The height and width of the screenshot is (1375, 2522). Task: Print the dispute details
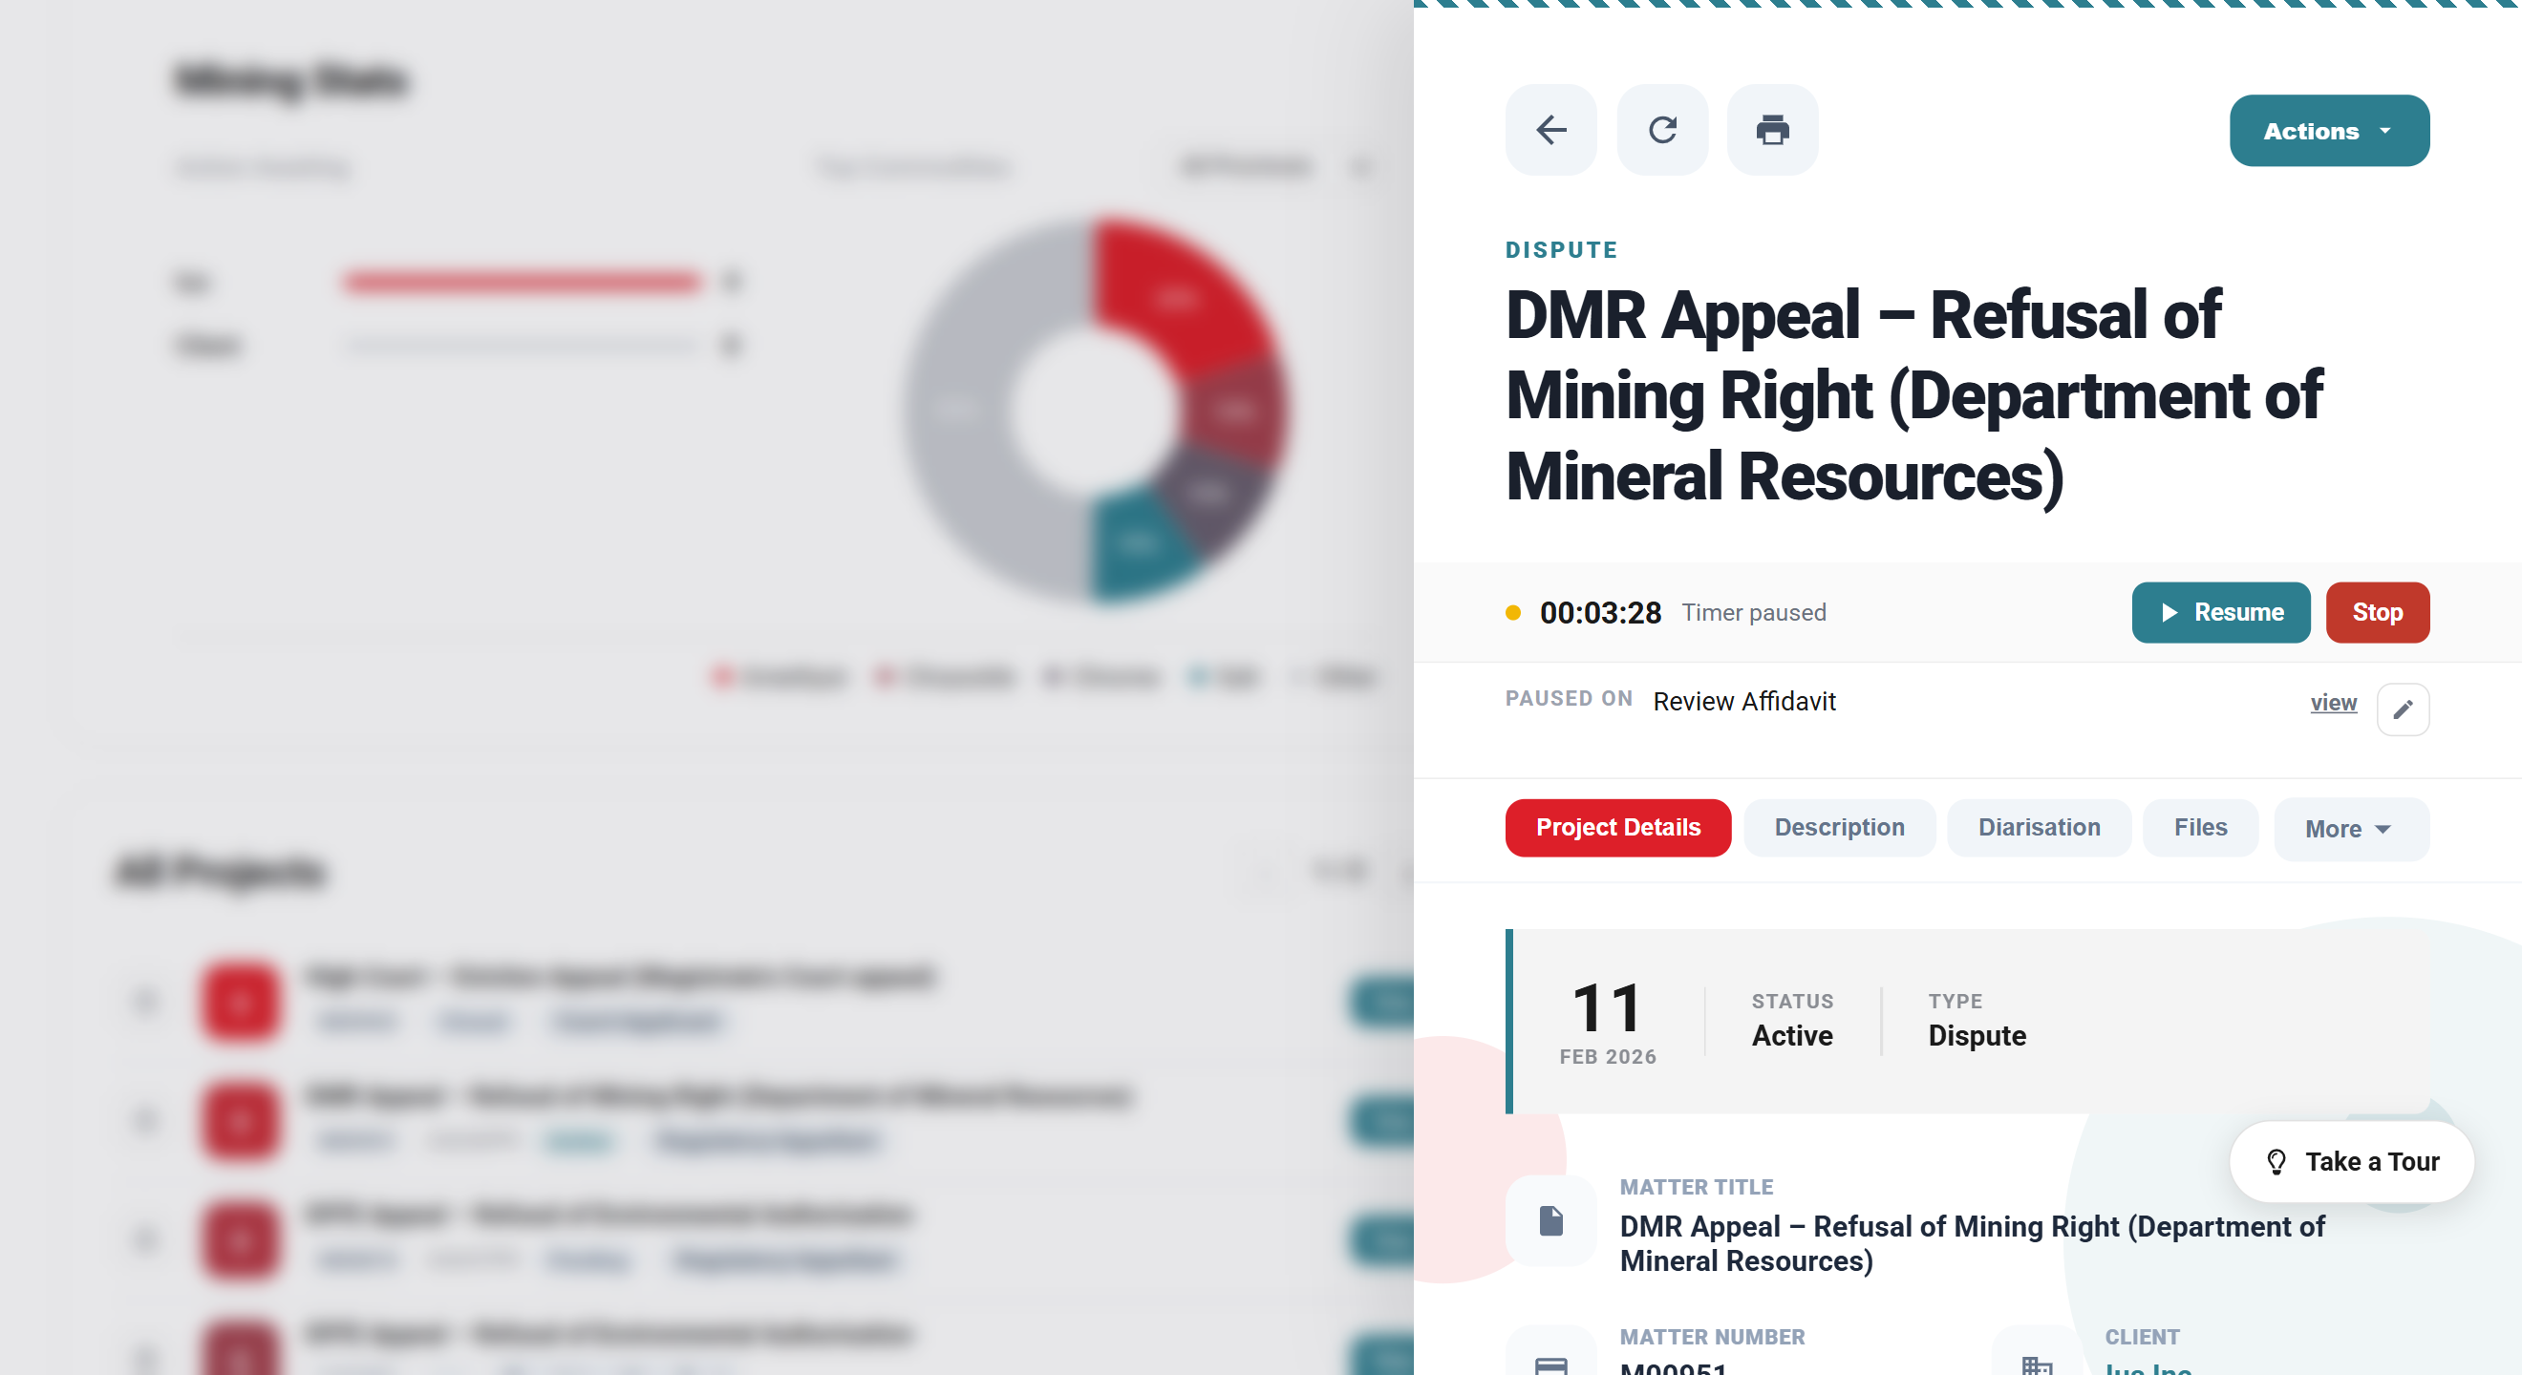pyautogui.click(x=1773, y=130)
